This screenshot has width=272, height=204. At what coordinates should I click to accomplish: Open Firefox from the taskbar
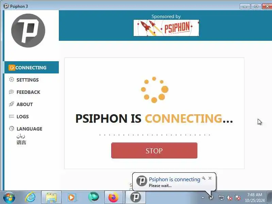(x=114, y=198)
